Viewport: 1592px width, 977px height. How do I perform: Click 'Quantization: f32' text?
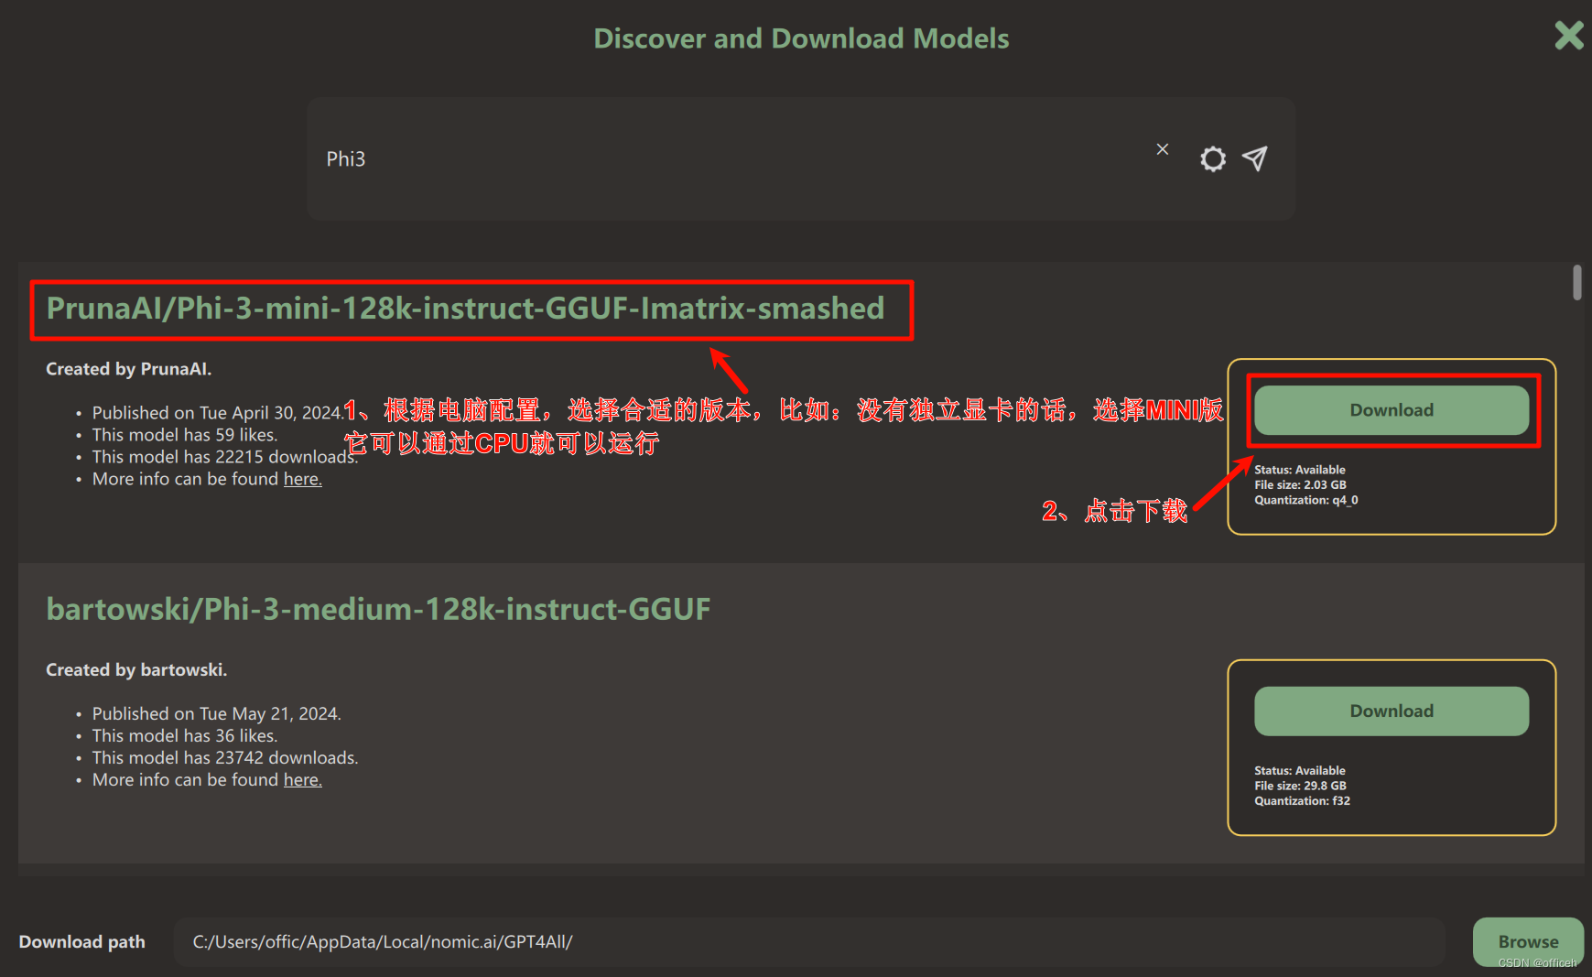point(1302,801)
